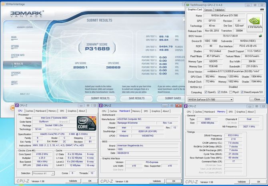
Task: Click the GPU-Z title bar icon
Action: coord(188,5)
